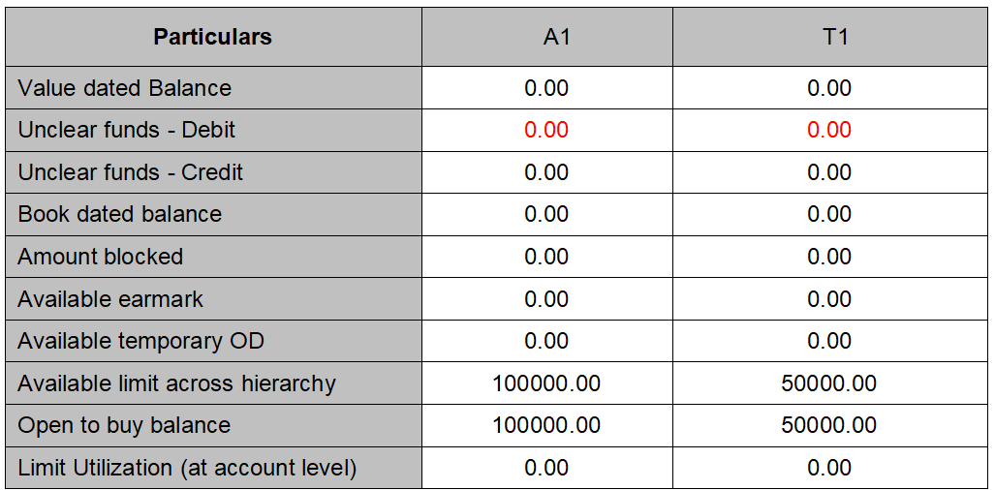Viewport: 995px width, 490px height.
Task: Click the Available earmark row label
Action: click(x=110, y=299)
